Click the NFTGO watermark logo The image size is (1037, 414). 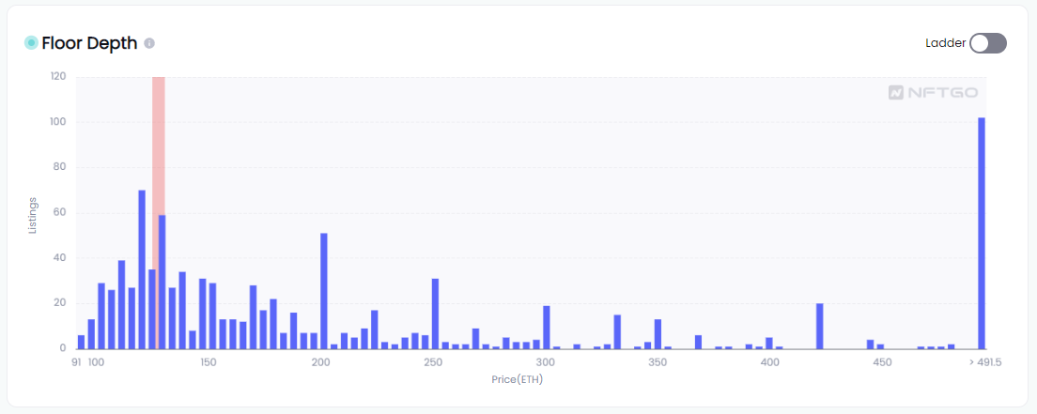[x=933, y=93]
